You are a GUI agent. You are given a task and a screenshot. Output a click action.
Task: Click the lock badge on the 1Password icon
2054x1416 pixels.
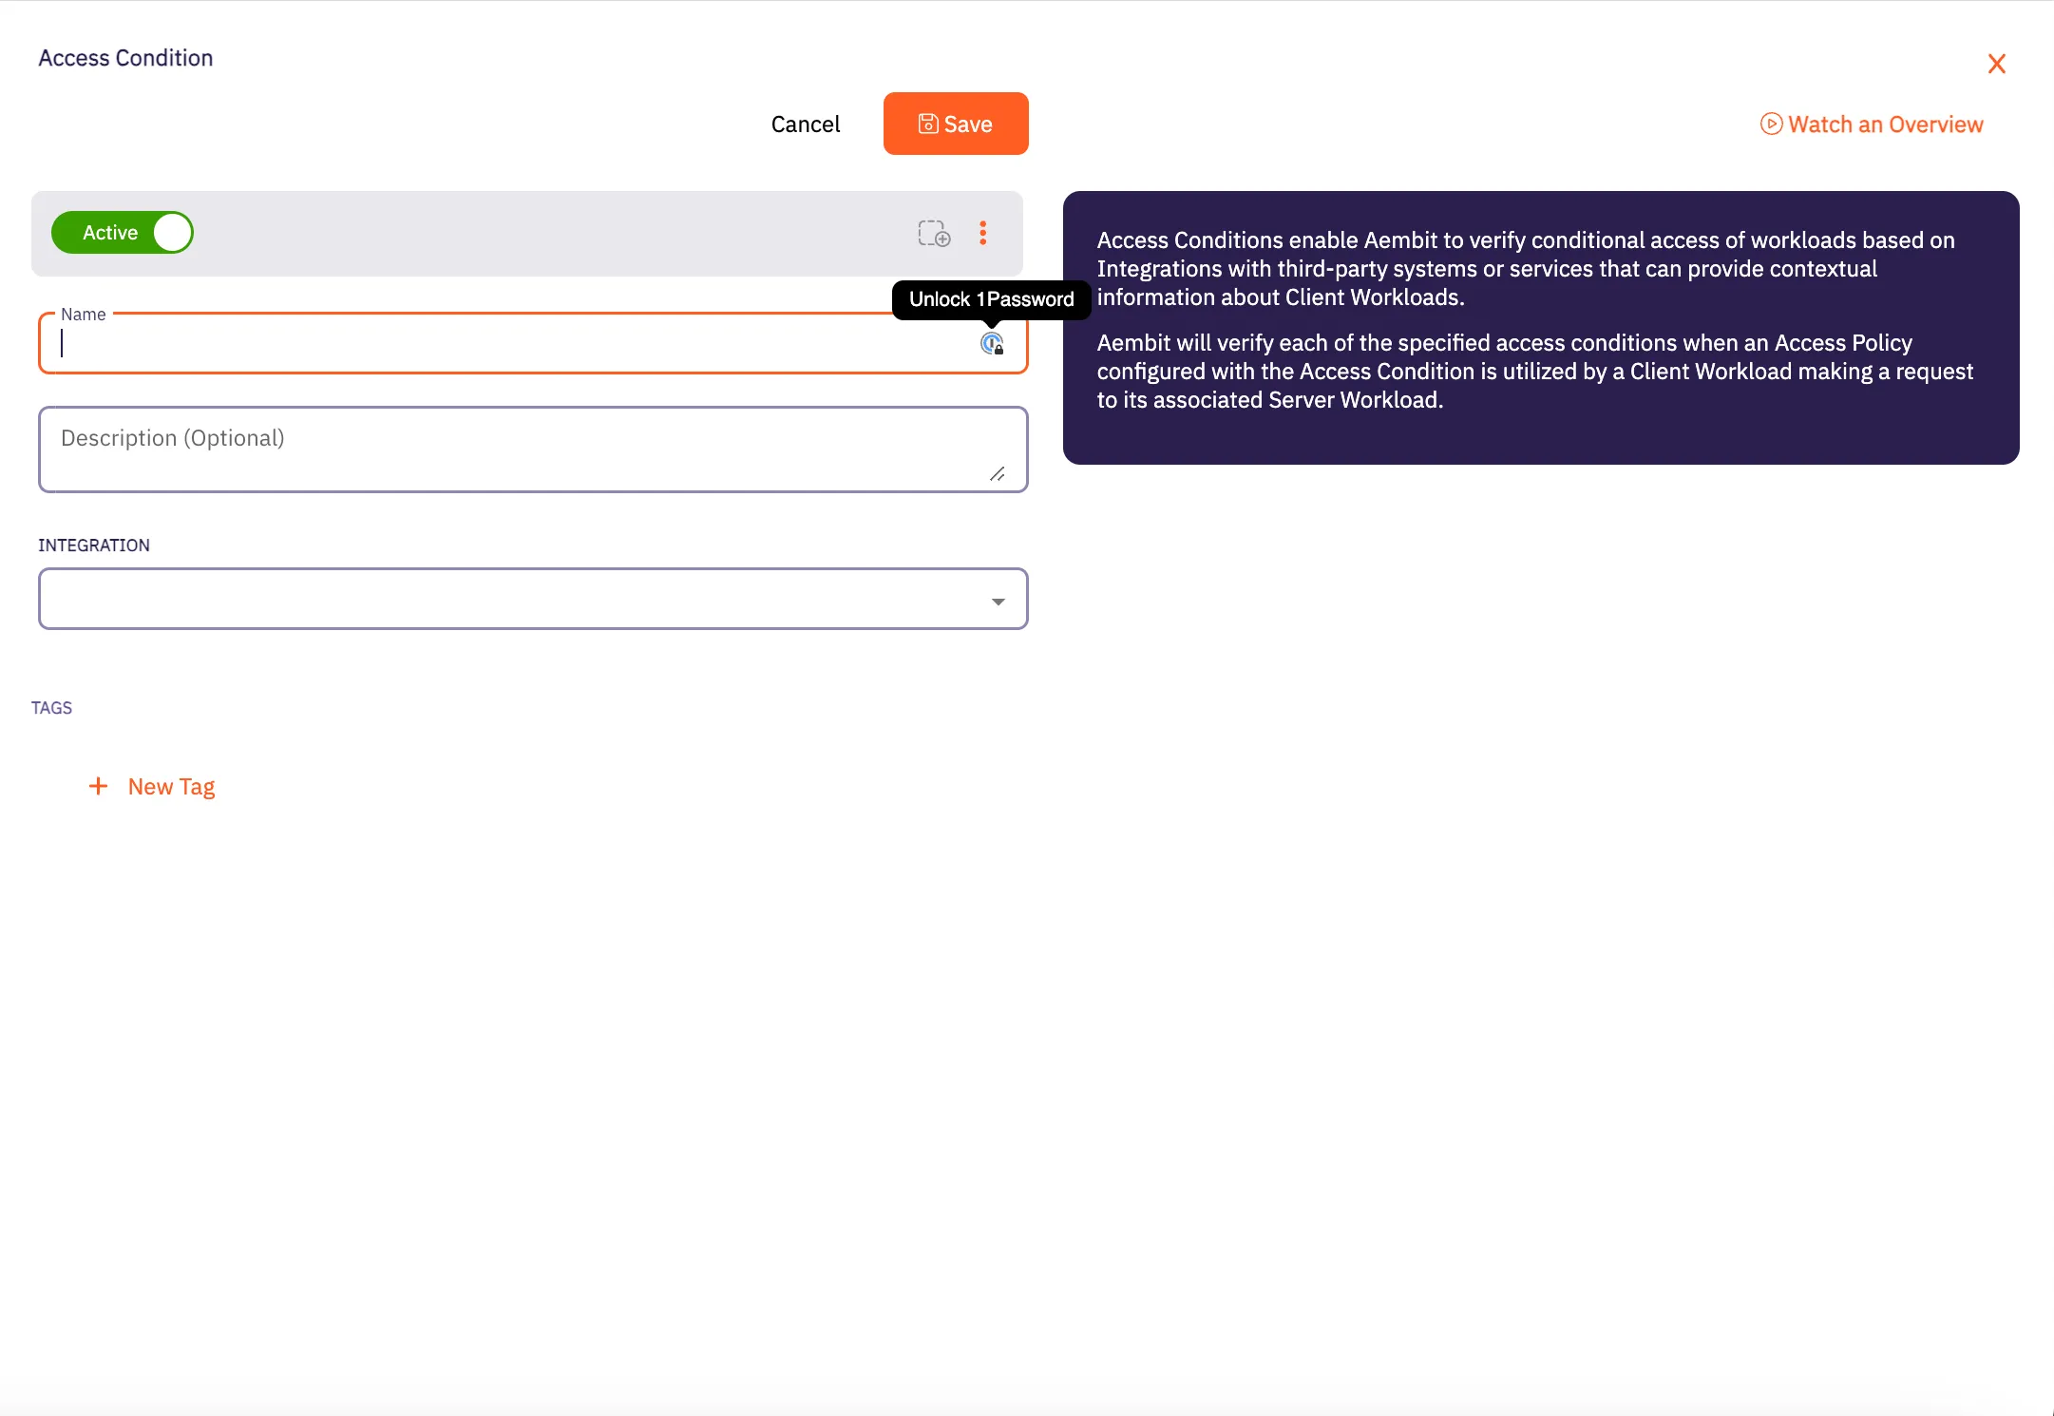tap(998, 350)
